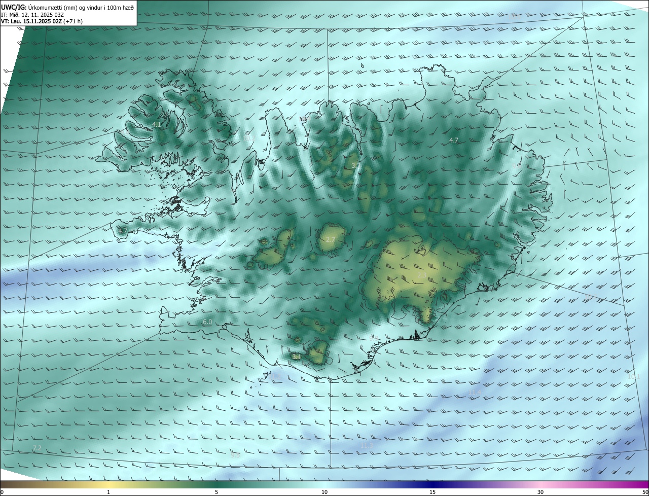The width and height of the screenshot is (649, 496).
Task: Click the 1 tick on the color scale
Action: (x=109, y=492)
